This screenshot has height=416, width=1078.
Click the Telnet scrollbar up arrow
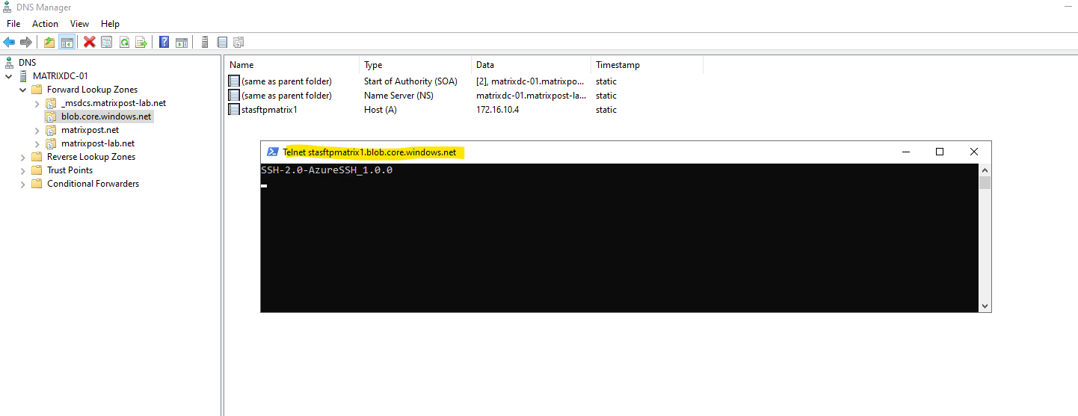coord(985,170)
